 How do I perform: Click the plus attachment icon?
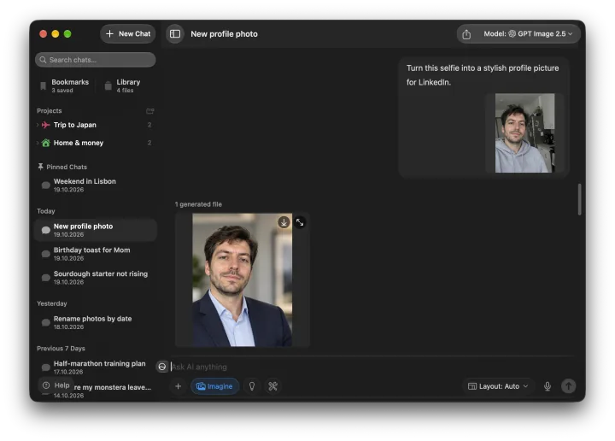tap(178, 386)
